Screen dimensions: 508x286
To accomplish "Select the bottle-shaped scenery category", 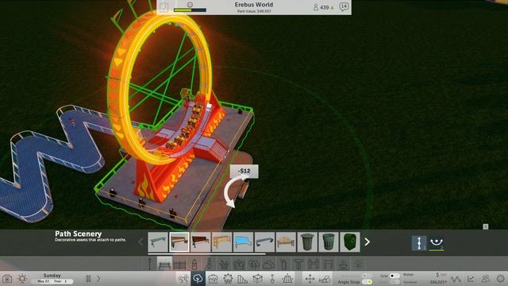I will (x=194, y=264).
